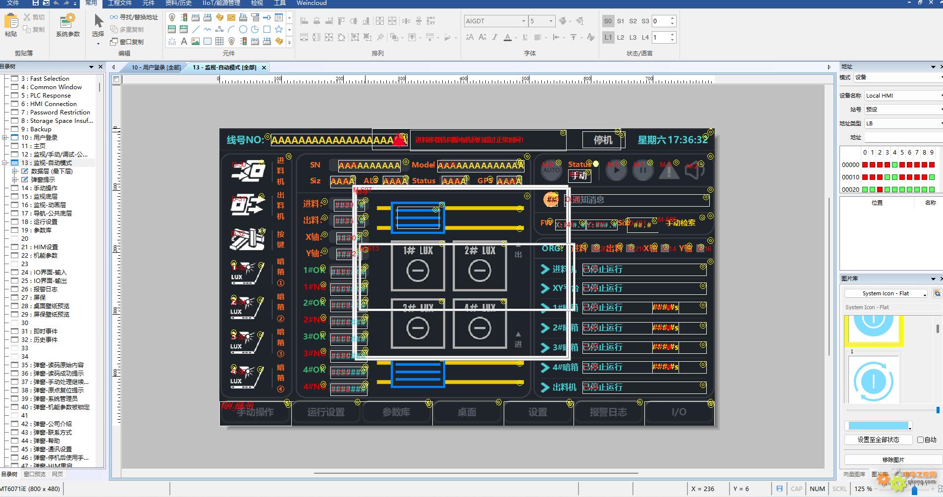
Task: Select the circle drawing tool
Action: 243,30
